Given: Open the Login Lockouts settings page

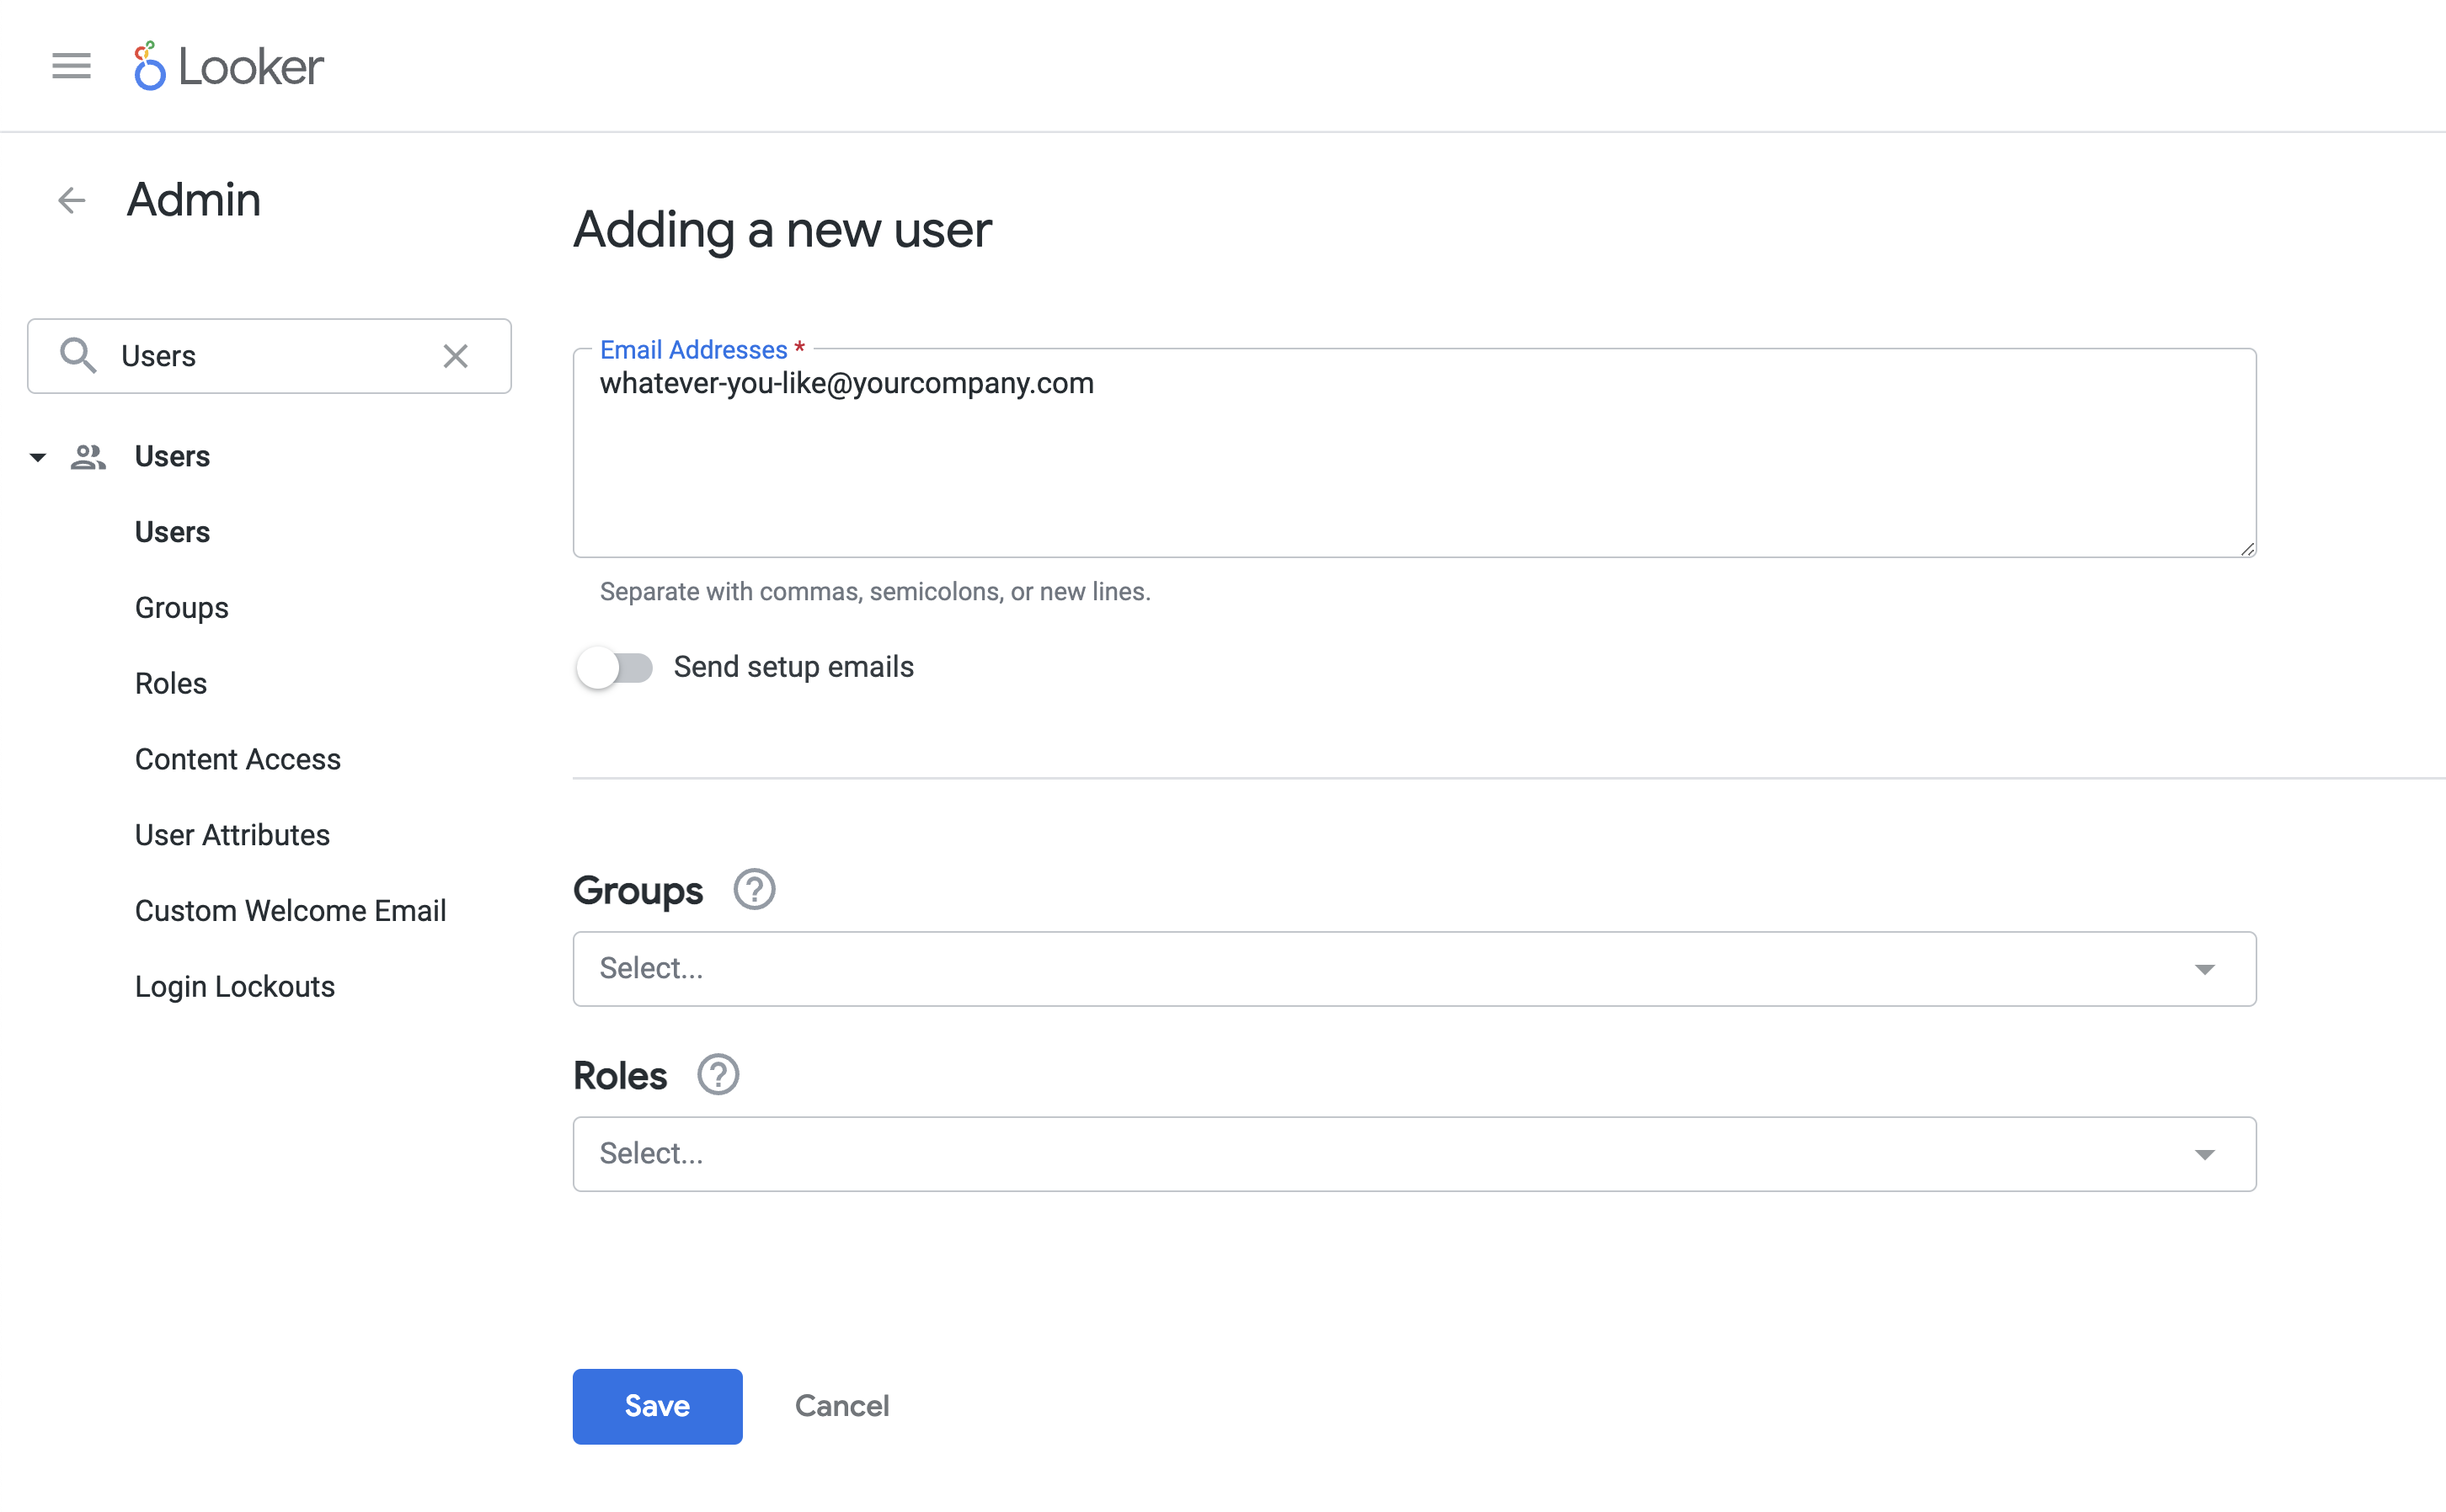Looking at the screenshot, I should pyautogui.click(x=236, y=987).
